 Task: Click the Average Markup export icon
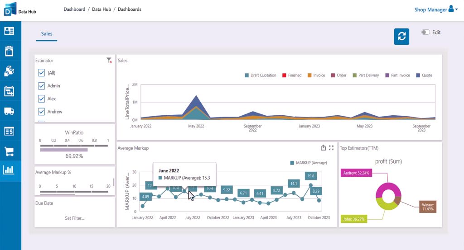coord(323,147)
